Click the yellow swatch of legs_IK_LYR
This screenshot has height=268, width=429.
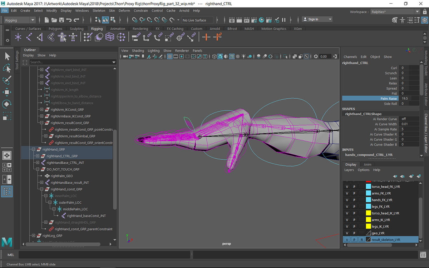(x=368, y=227)
